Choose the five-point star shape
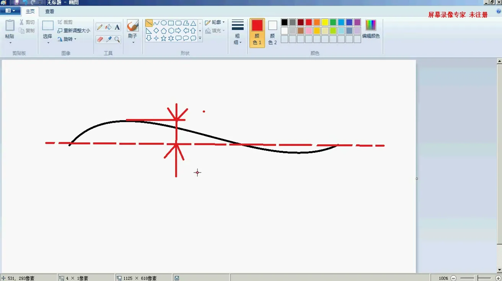Viewport: 502px width, 281px height. (x=163, y=38)
